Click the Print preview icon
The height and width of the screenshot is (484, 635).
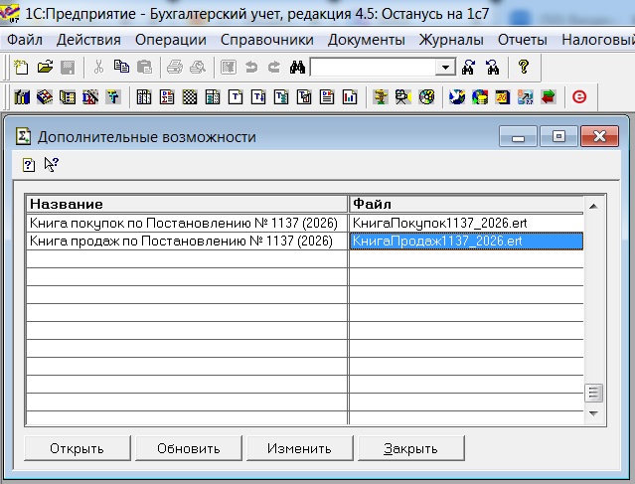pyautogui.click(x=198, y=67)
